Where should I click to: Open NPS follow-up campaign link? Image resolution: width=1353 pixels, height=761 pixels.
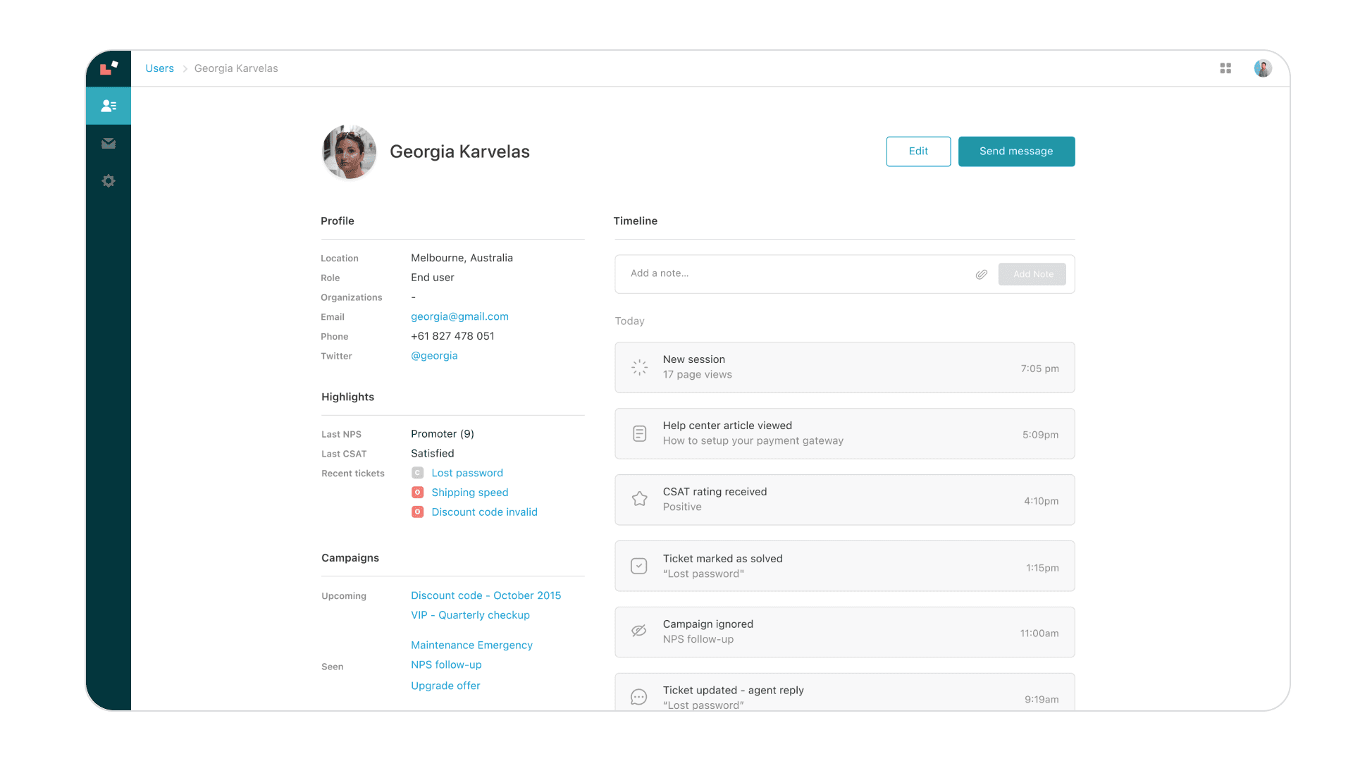(x=446, y=665)
